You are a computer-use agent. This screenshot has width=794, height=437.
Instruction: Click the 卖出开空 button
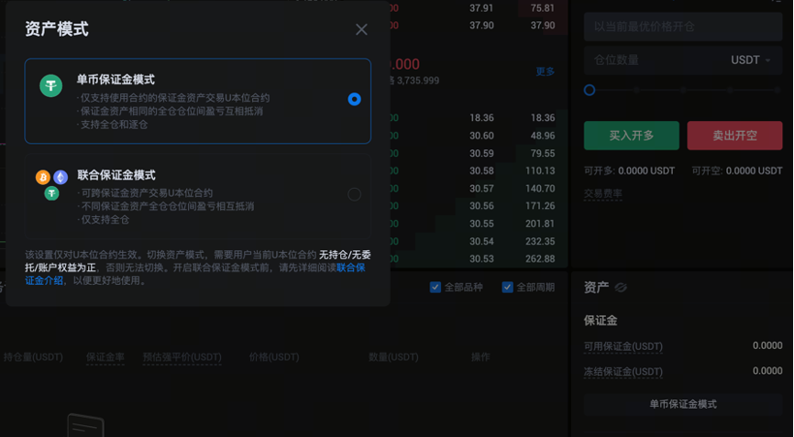point(734,136)
